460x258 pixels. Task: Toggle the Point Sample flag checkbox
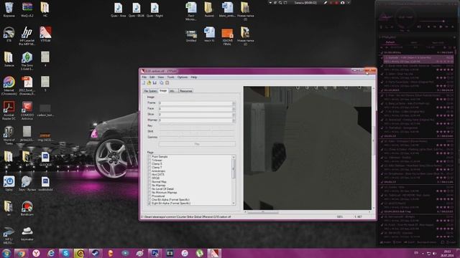click(149, 157)
